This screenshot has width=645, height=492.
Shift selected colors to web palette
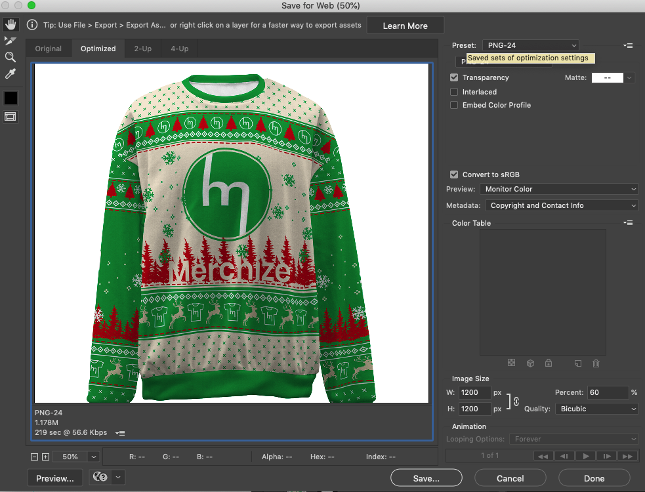click(530, 363)
